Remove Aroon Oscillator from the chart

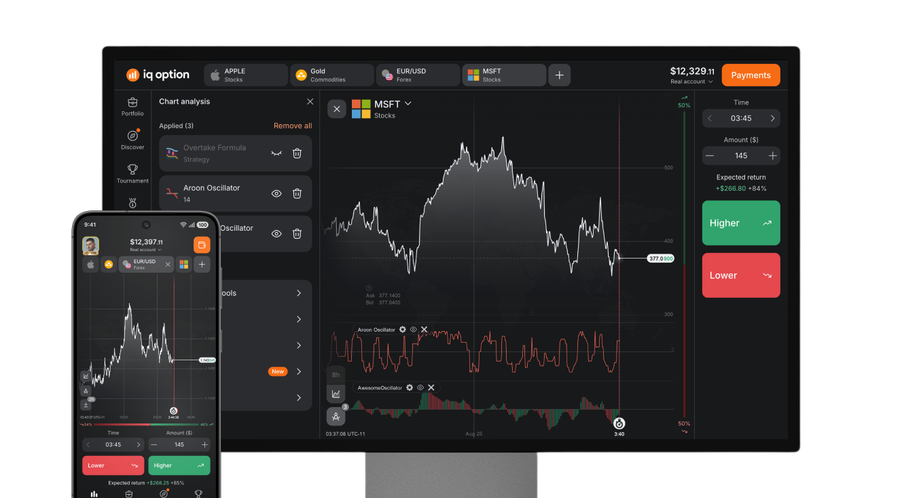click(424, 330)
